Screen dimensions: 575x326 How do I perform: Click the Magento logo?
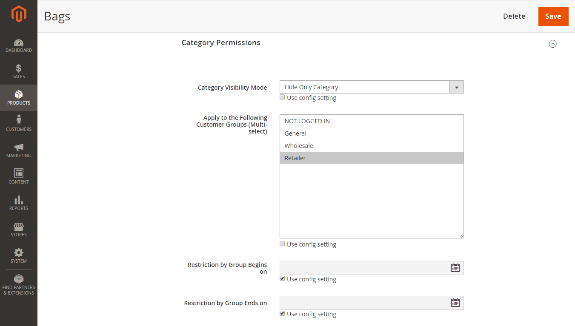19,13
